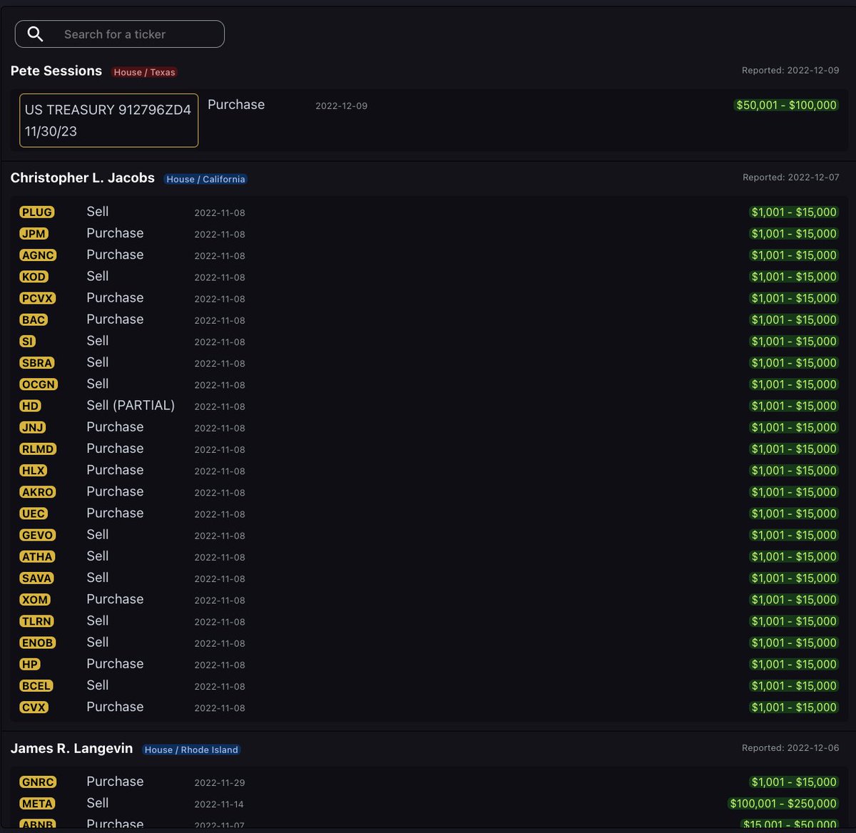Click the PCVX ticker badge
Screen dimensions: 856x833
(37, 298)
